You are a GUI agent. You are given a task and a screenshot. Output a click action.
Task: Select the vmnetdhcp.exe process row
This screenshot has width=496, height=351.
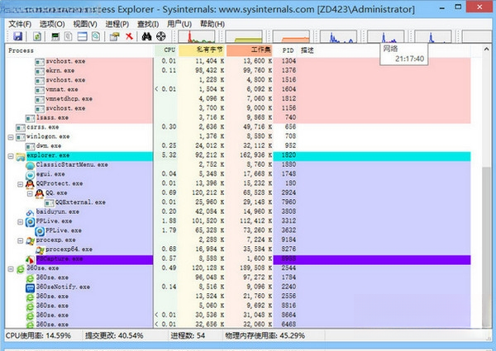(238, 99)
